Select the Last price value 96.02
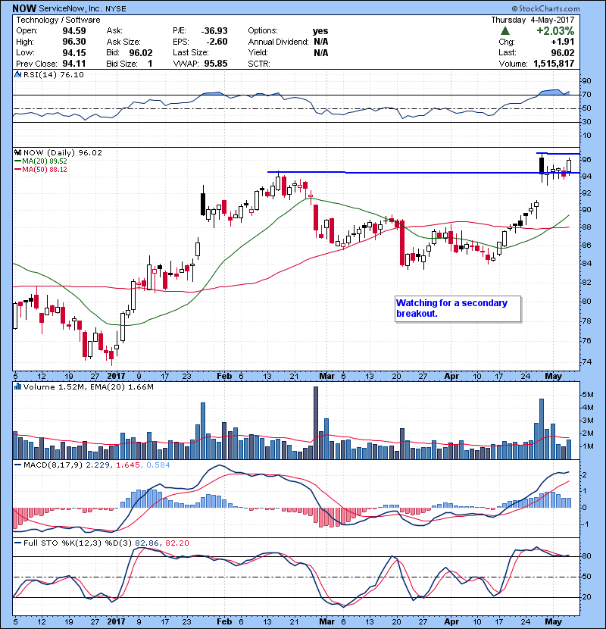 tap(562, 52)
